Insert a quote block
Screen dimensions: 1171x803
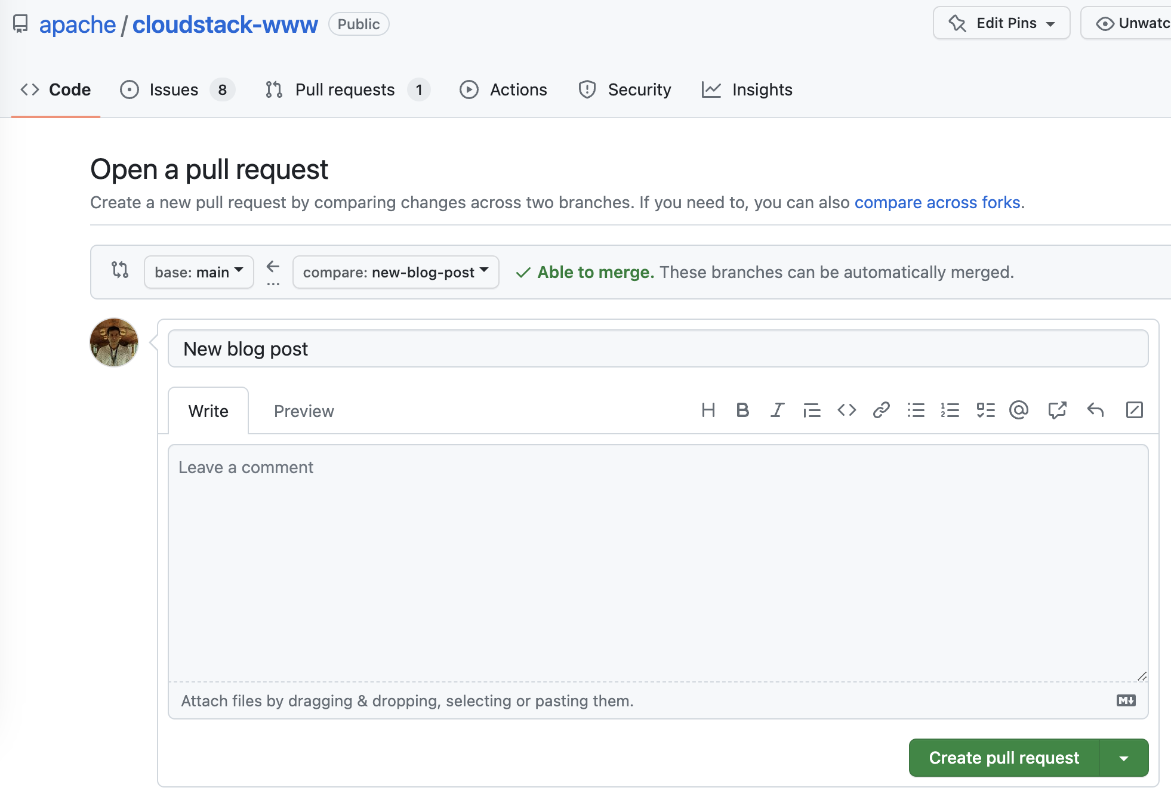pos(812,410)
